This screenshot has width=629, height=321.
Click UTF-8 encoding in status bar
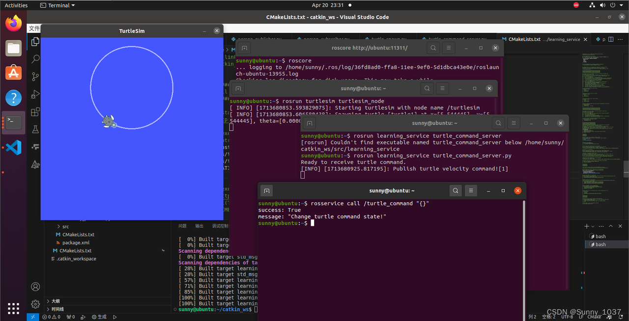click(567, 317)
